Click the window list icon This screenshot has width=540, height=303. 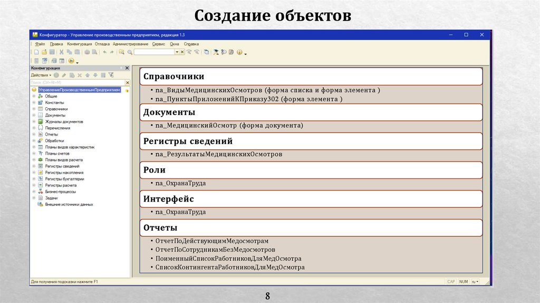(206, 52)
